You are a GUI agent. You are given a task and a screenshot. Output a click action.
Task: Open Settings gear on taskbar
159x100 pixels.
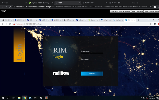[41, 98]
